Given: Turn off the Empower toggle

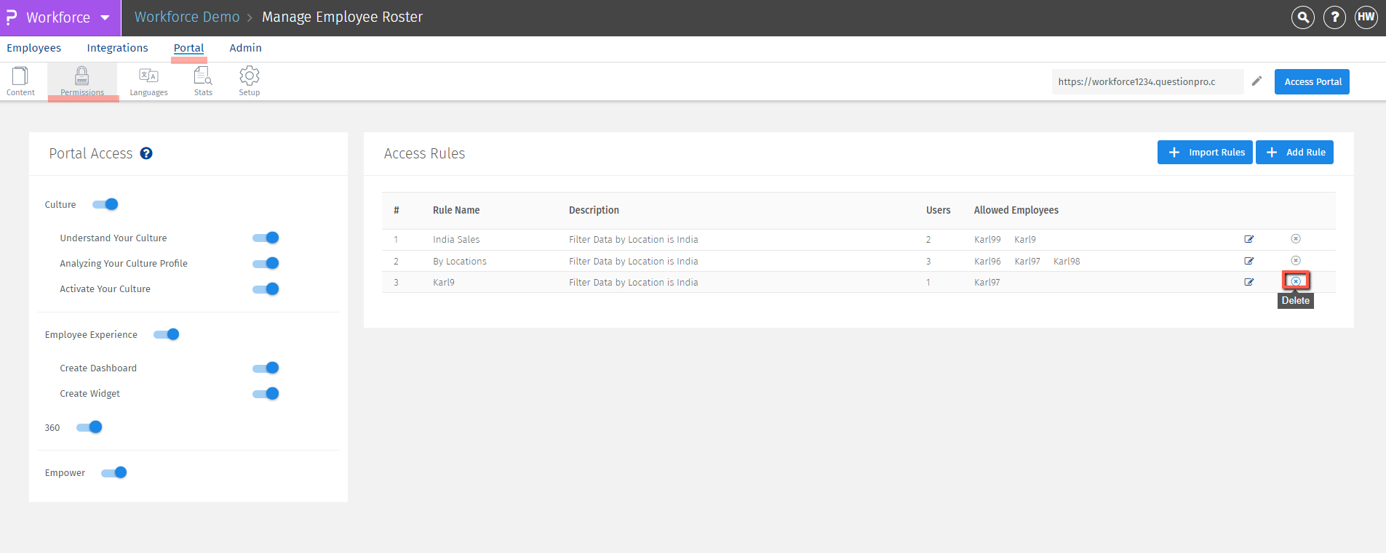Looking at the screenshot, I should click(x=114, y=473).
